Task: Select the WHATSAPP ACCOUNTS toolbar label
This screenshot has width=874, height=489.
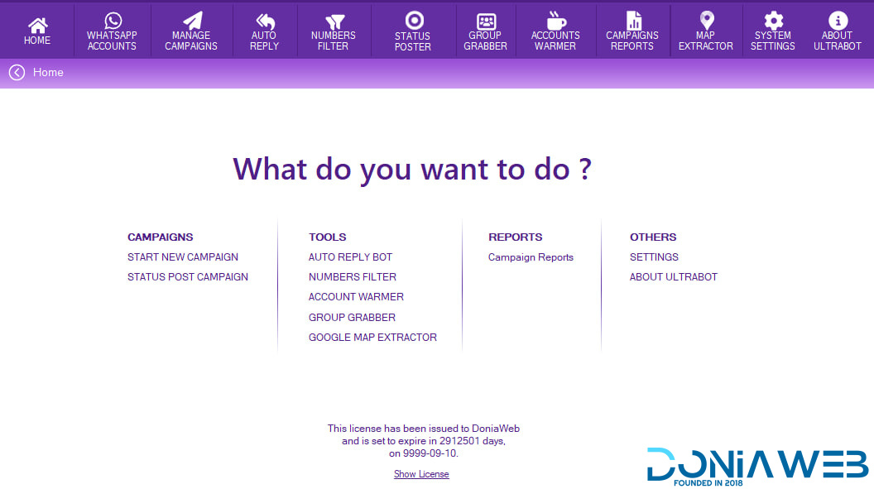Action: tap(112, 41)
